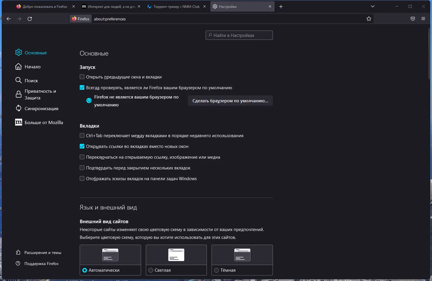Open a new tab with the plus button
Viewport: 432px width, 281px height.
pos(281,7)
